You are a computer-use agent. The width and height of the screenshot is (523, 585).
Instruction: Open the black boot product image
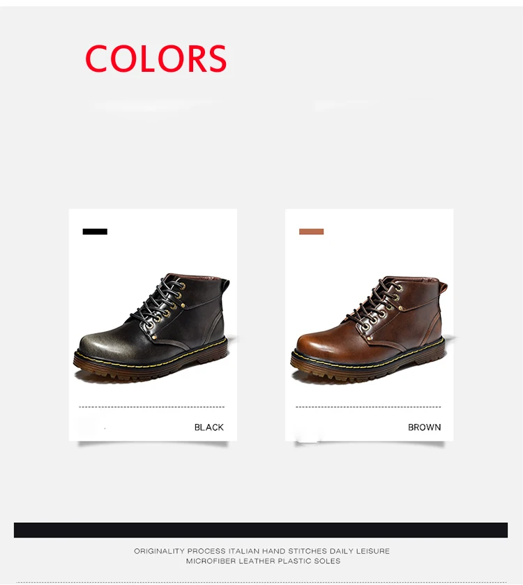coord(152,326)
